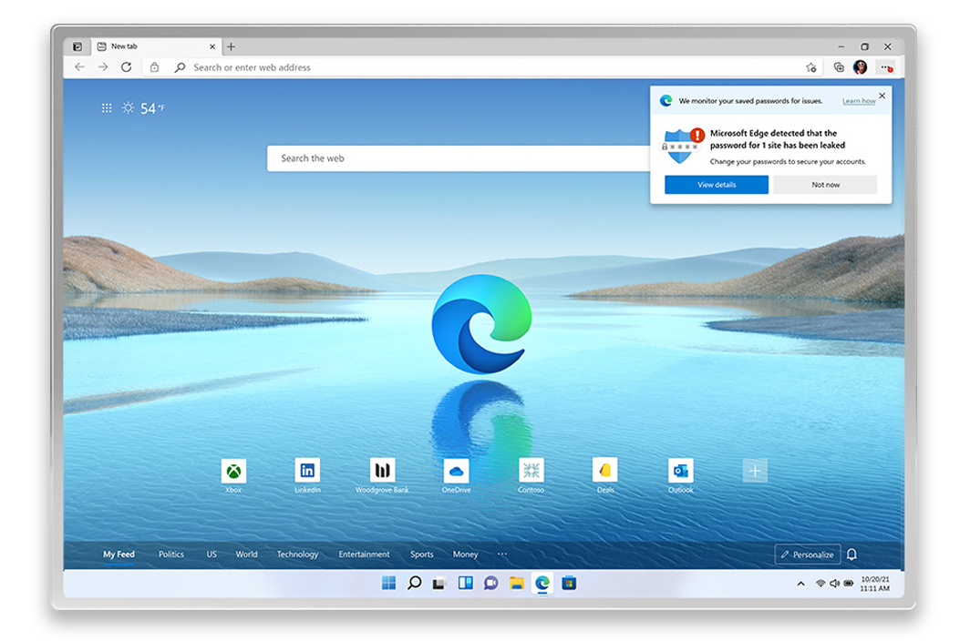Focus the Search or enter web address bar

point(482,67)
